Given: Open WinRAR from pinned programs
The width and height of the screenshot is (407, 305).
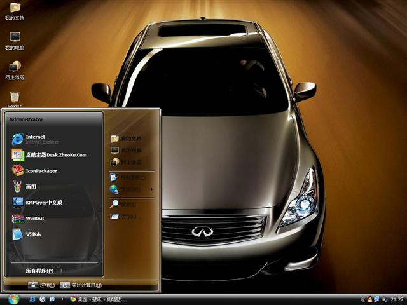Looking at the screenshot, I should pos(35,219).
